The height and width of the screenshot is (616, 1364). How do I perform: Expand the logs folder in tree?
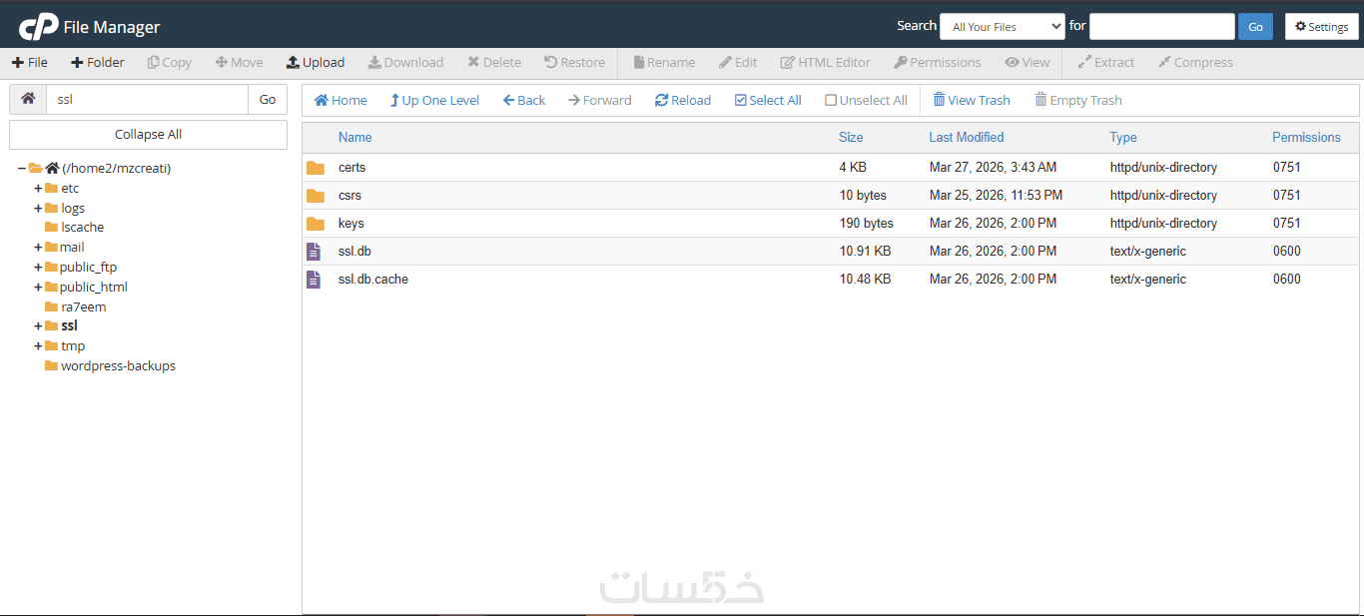(x=38, y=208)
